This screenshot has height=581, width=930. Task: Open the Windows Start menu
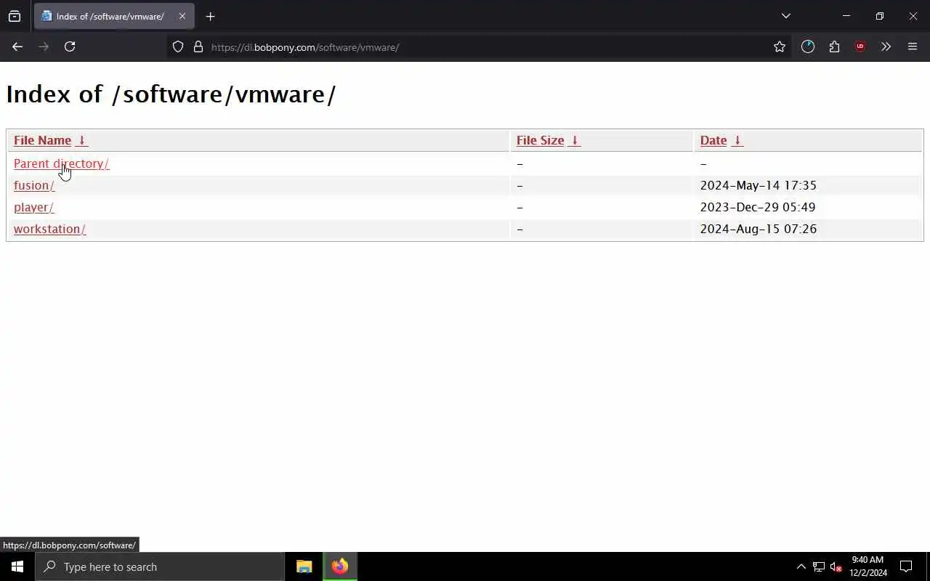17,566
